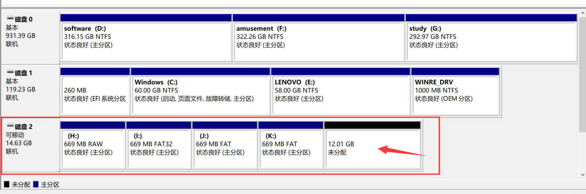This screenshot has height=194, width=586.
Task: Select the software (D:) partition
Action: click(146, 38)
